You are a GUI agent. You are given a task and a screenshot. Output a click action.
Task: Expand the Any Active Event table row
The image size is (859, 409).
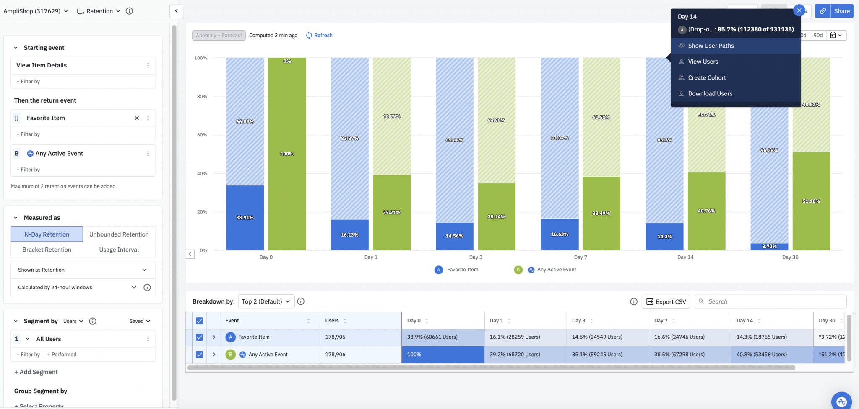tap(213, 354)
